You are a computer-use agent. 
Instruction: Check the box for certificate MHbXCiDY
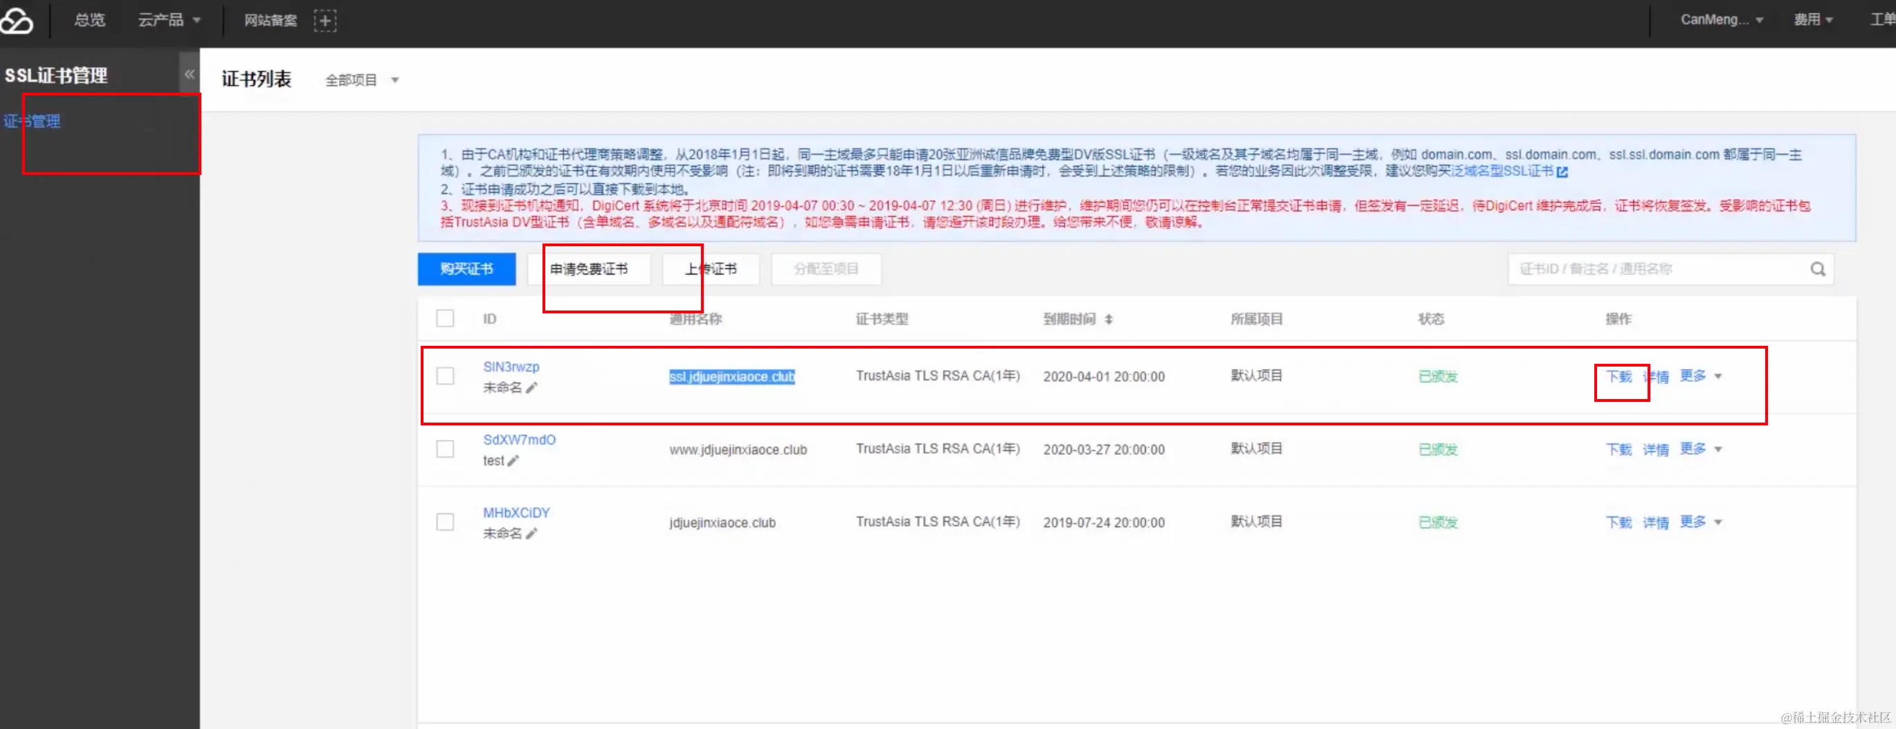(446, 522)
